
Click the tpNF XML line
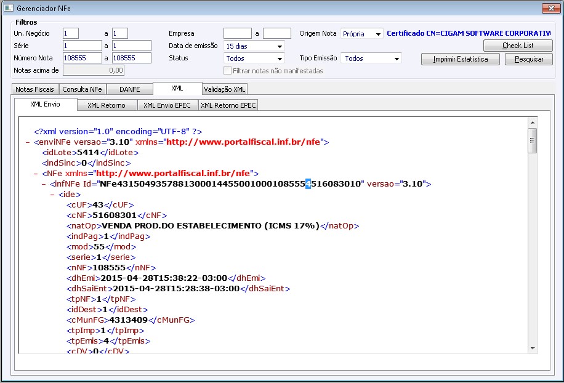pyautogui.click(x=101, y=299)
